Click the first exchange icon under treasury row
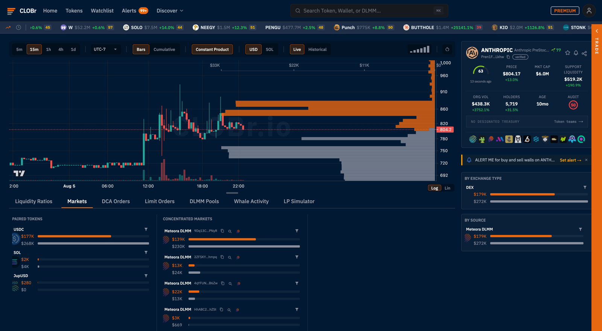 [473, 139]
